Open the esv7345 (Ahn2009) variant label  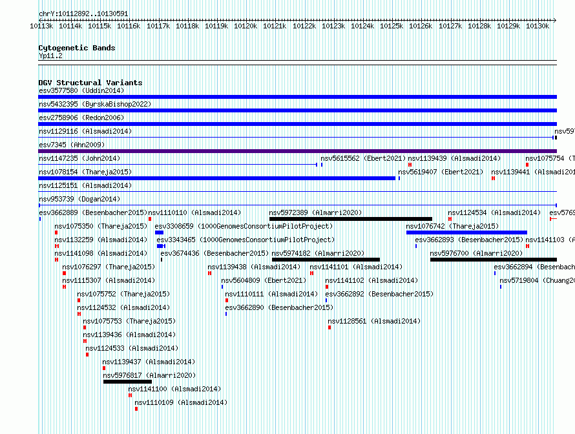pos(72,145)
